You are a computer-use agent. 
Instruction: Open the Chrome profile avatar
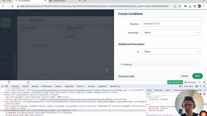(x=199, y=6)
